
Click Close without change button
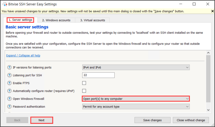(x=191, y=120)
